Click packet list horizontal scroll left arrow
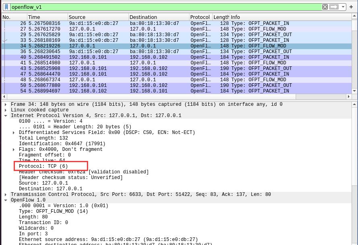 click(x=4, y=97)
